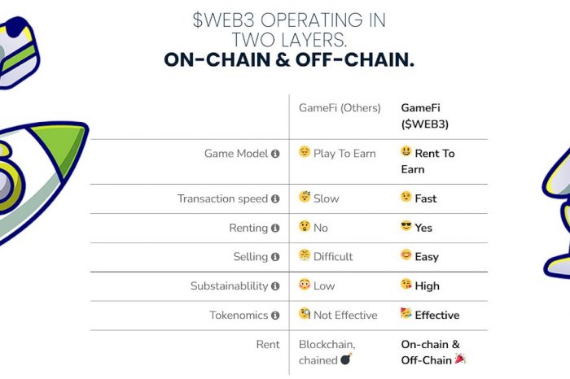Click the sleepy emoji beside Slow
Image resolution: width=570 pixels, height=379 pixels.
coord(305,197)
